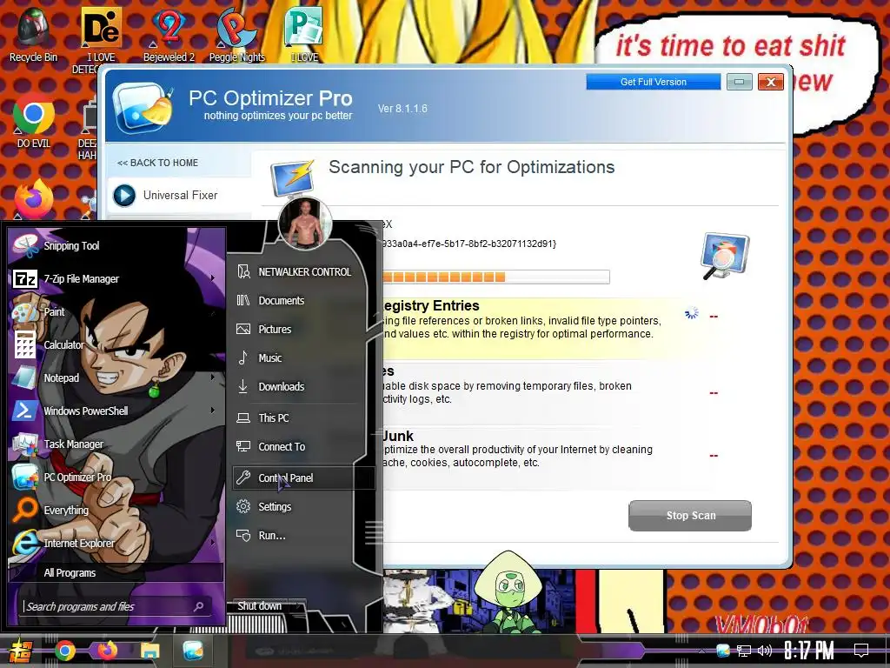Viewport: 890px width, 668px height.
Task: Select Universal Fixer in sidebar
Action: [179, 195]
